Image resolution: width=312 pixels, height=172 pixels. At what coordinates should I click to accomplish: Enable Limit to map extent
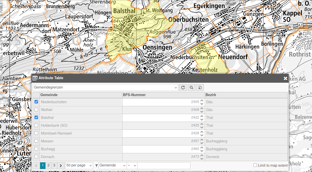click(255, 165)
